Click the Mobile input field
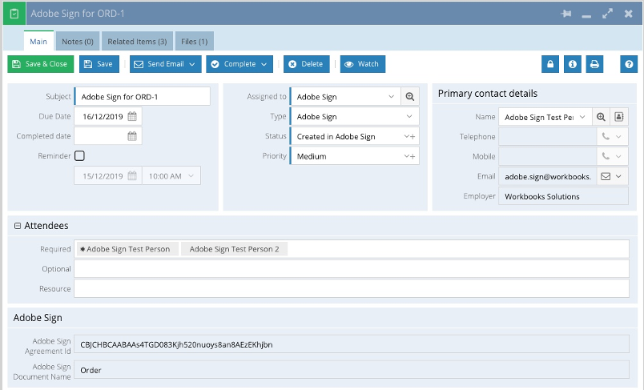 [548, 156]
